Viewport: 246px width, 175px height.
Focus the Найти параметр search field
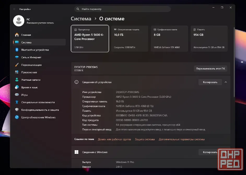click(122, 9)
